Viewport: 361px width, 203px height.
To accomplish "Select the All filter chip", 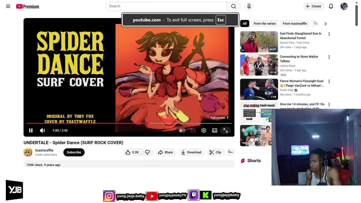I will [245, 24].
